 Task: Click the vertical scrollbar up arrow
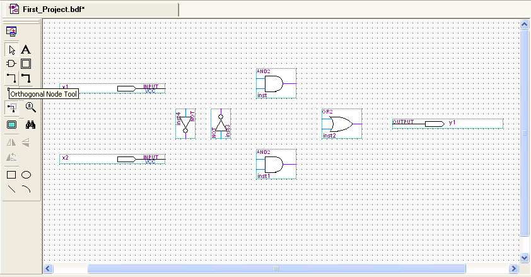pyautogui.click(x=524, y=24)
